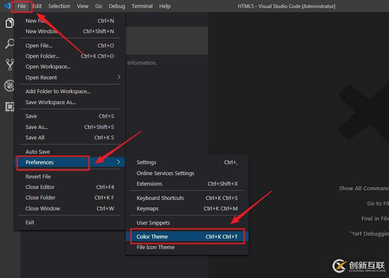Image resolution: width=389 pixels, height=278 pixels.
Task: Open the File menu
Action: [x=21, y=6]
